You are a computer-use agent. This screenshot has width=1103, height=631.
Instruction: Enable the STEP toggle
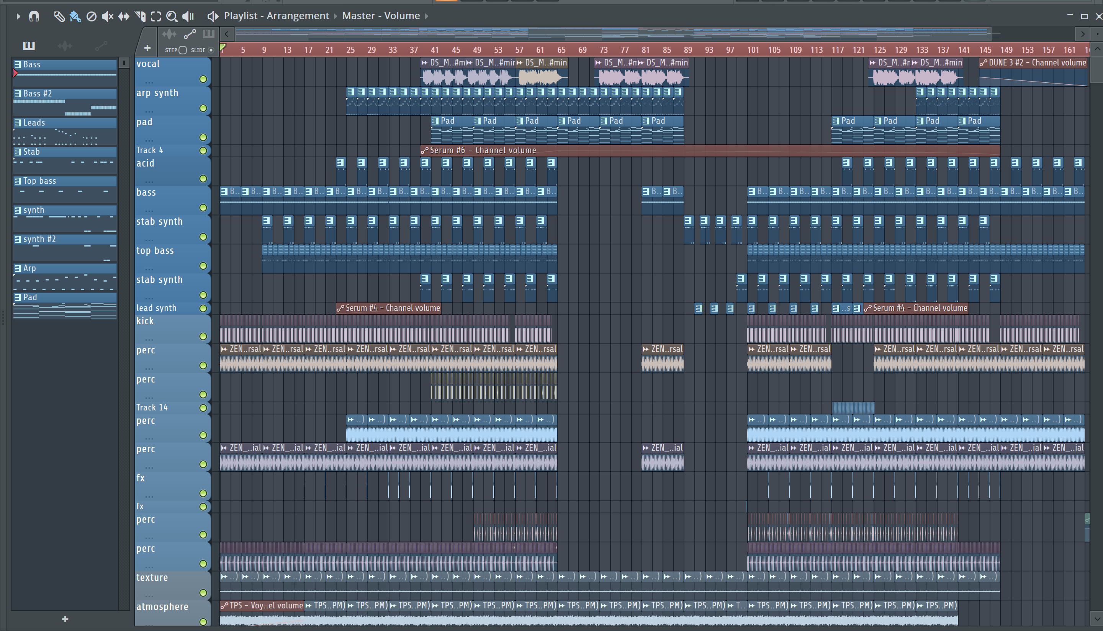[x=182, y=50]
